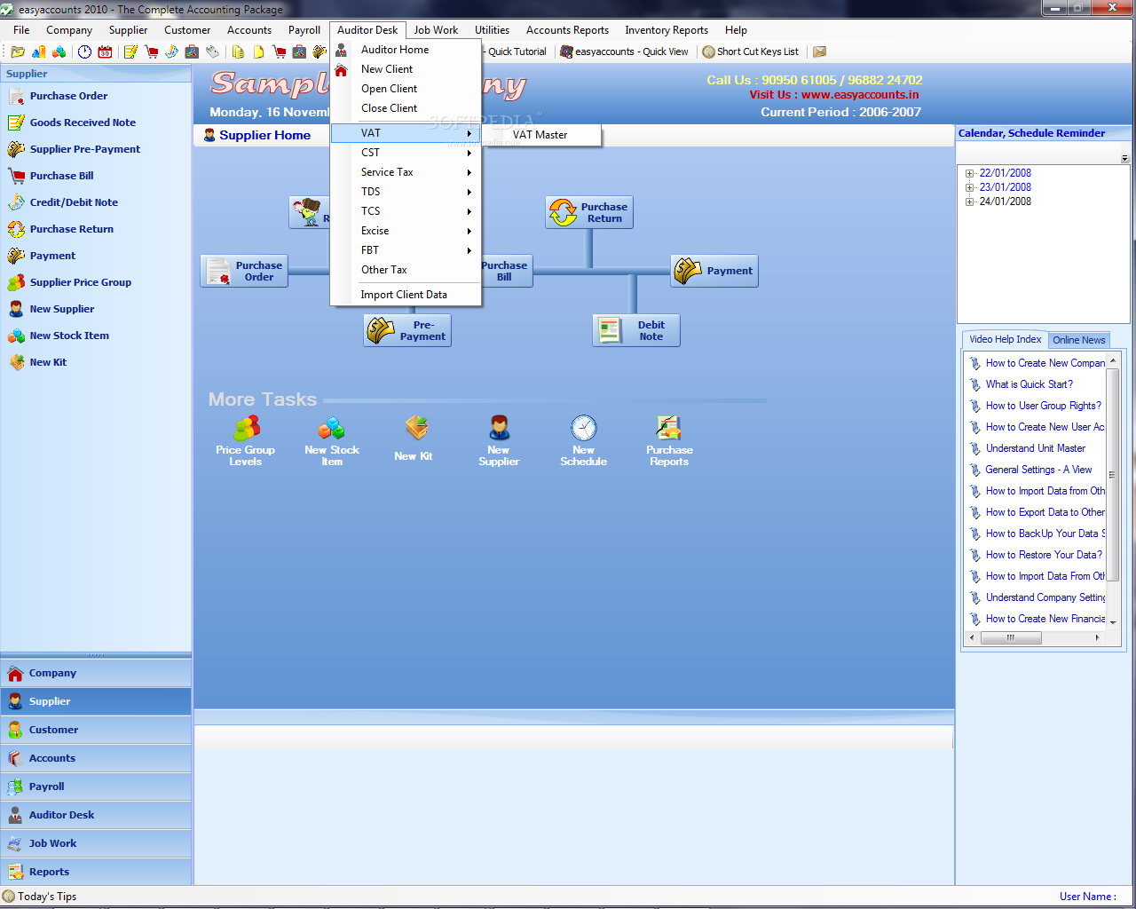Open the Excise submenu
This screenshot has width=1136, height=909.
(x=406, y=231)
